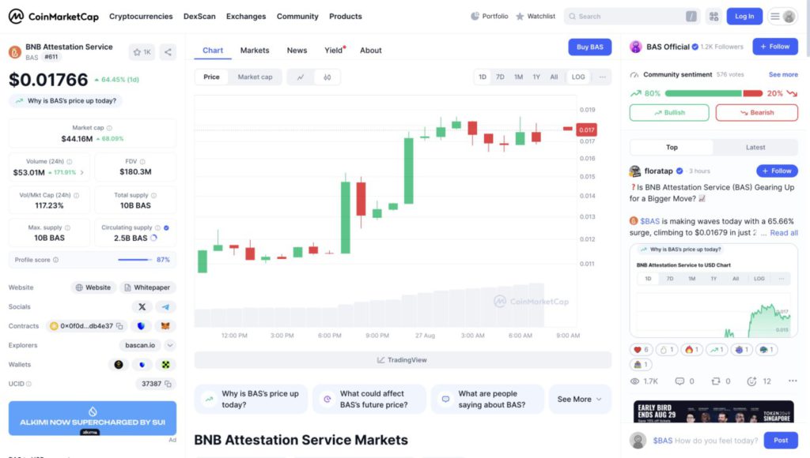Open the Telegram social link

(165, 306)
